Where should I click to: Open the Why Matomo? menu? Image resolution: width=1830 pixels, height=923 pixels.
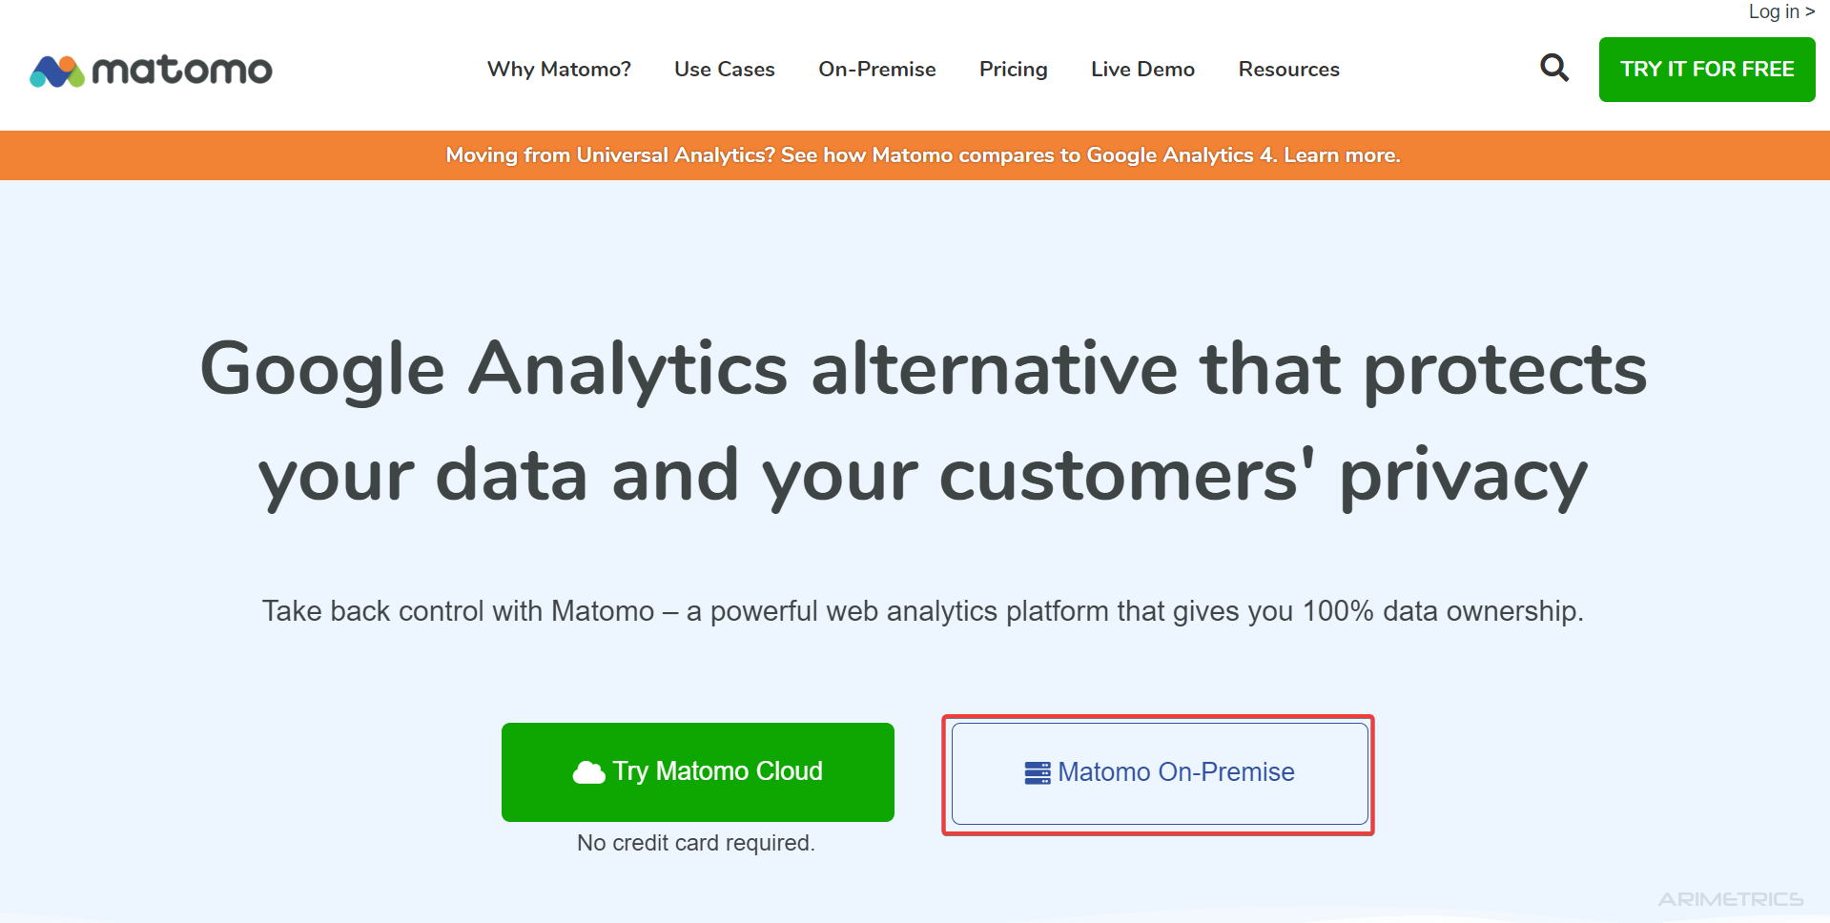point(559,69)
